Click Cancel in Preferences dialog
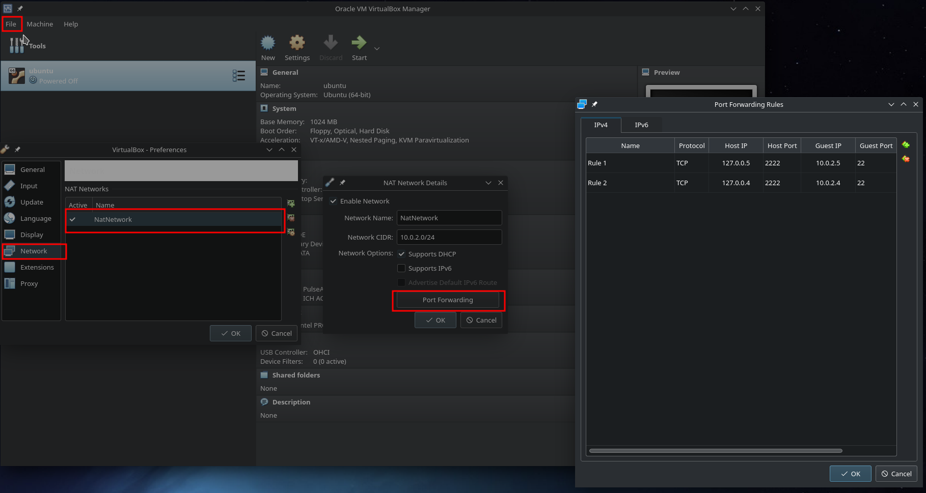This screenshot has width=926, height=493. pyautogui.click(x=277, y=333)
